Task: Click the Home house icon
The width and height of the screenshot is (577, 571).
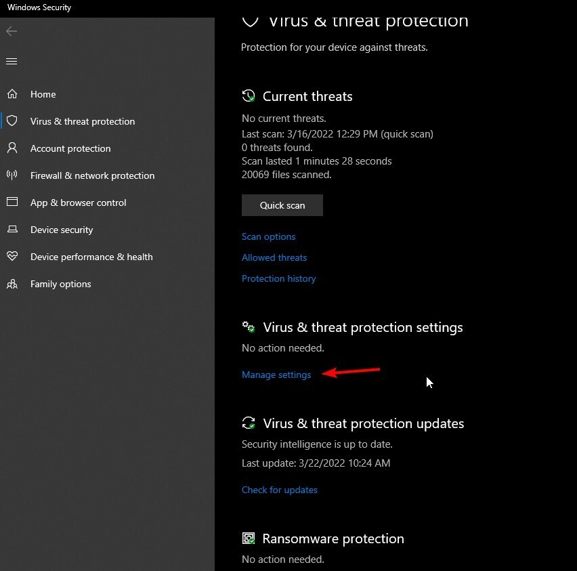Action: click(x=12, y=94)
